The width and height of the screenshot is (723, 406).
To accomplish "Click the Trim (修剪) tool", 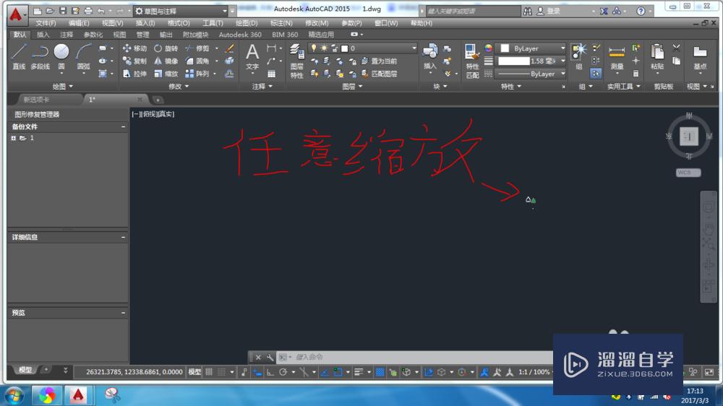I will click(197, 48).
